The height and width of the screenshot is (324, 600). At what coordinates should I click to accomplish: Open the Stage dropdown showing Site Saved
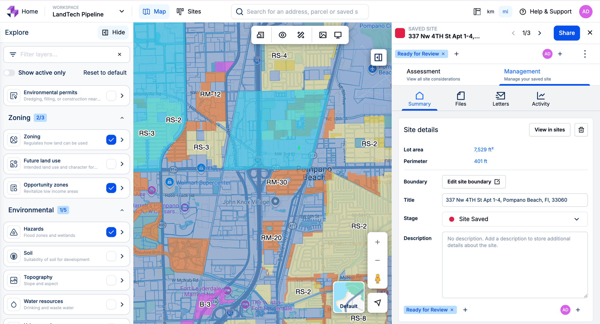[514, 219]
